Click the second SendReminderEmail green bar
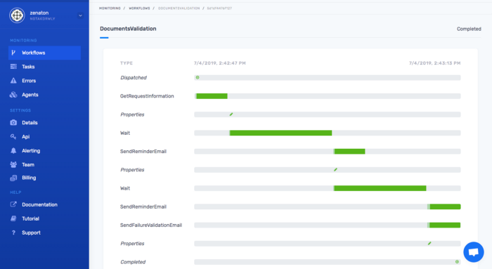 tap(445, 206)
